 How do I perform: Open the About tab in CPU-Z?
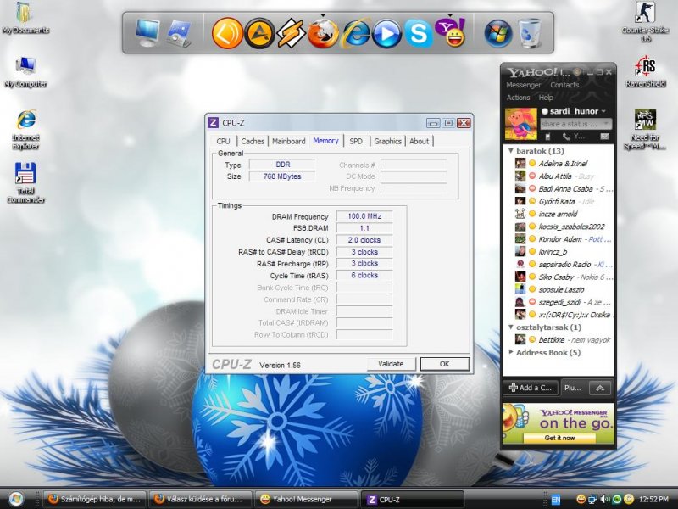(419, 141)
